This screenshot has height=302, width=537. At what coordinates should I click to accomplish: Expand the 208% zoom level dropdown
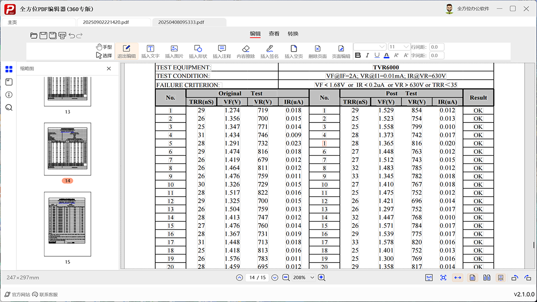click(x=312, y=278)
